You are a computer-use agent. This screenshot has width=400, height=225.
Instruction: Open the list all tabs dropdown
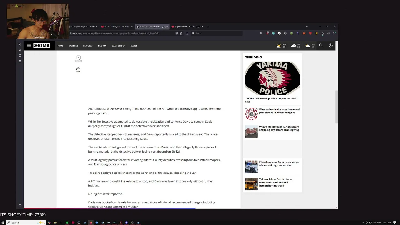click(x=307, y=27)
